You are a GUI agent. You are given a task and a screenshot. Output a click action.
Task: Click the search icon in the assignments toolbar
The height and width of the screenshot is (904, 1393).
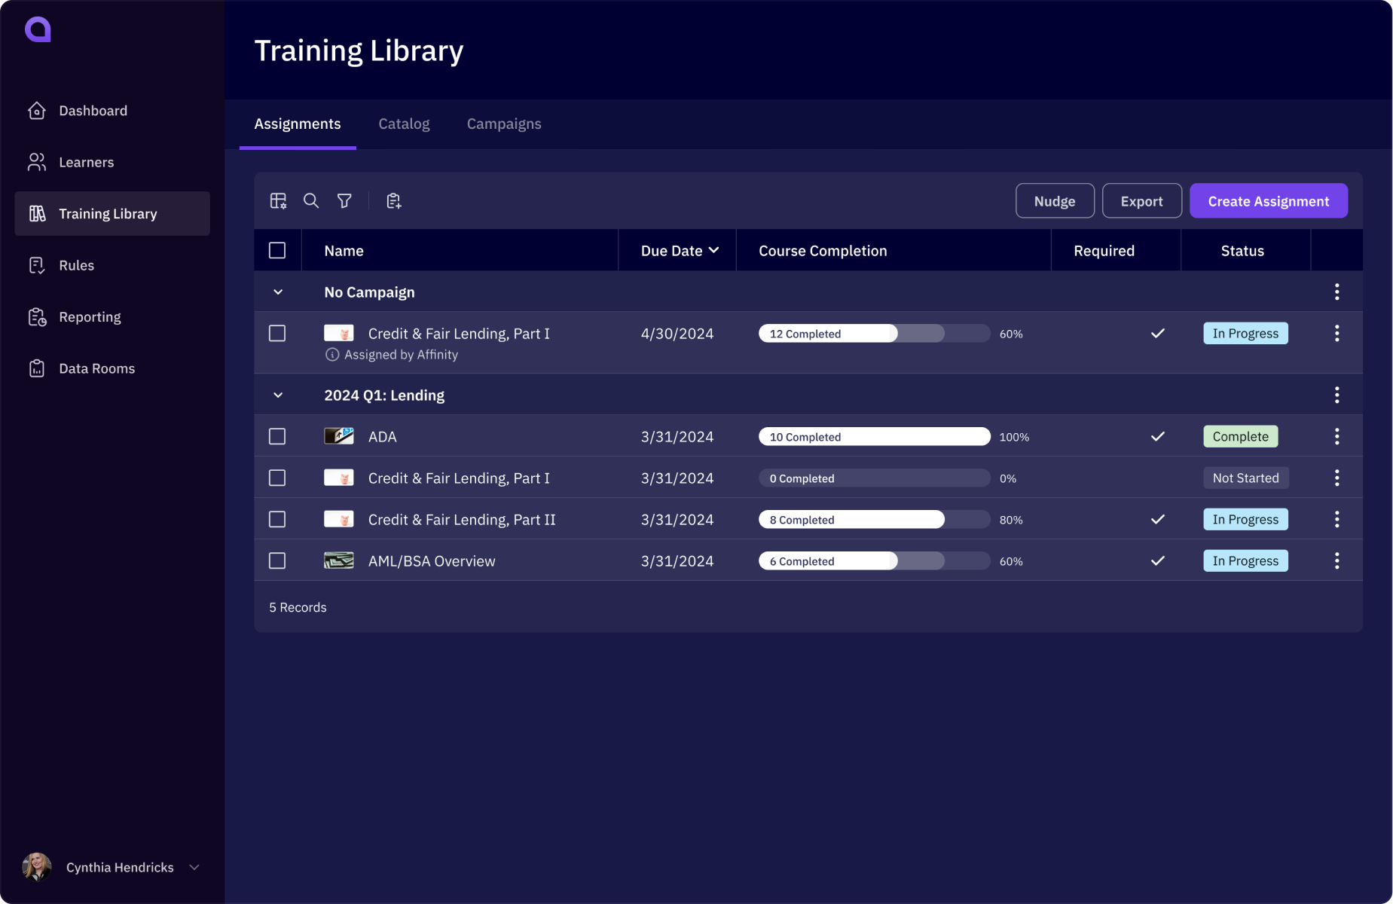point(310,200)
